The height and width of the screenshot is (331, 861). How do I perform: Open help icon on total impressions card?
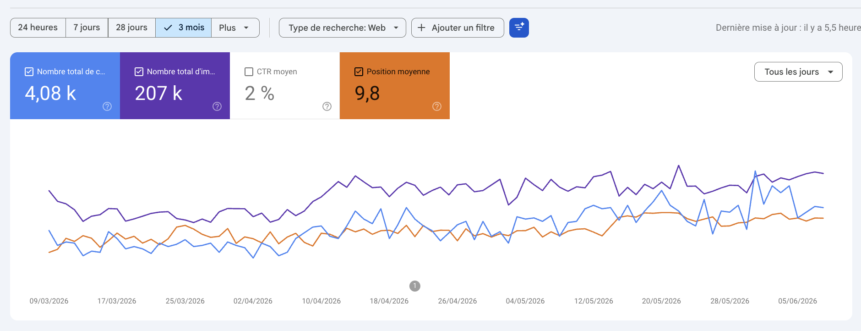click(x=217, y=106)
